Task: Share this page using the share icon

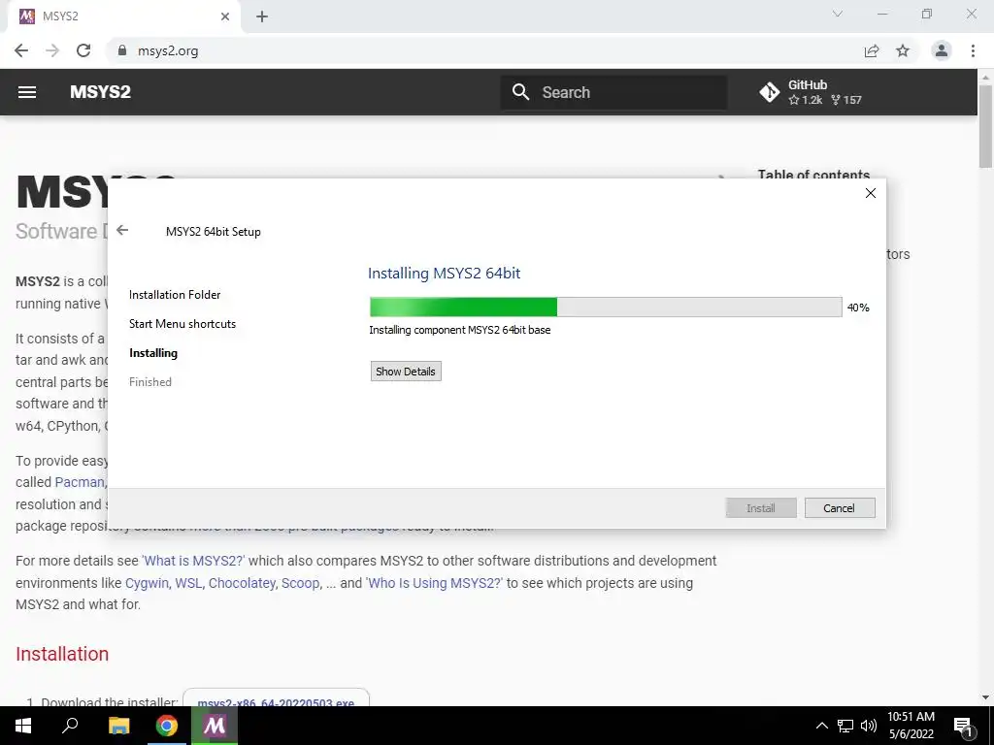Action: pos(872,50)
